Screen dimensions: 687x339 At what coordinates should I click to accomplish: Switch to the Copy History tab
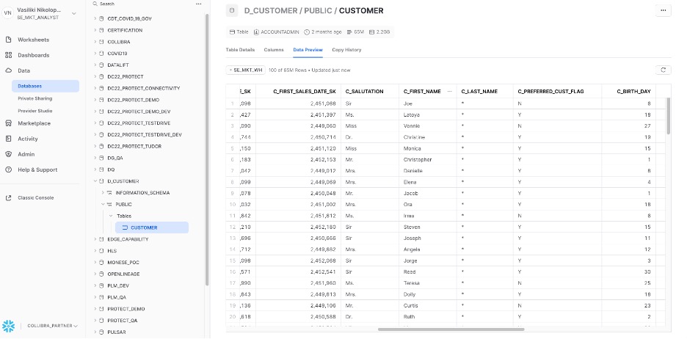pyautogui.click(x=346, y=50)
